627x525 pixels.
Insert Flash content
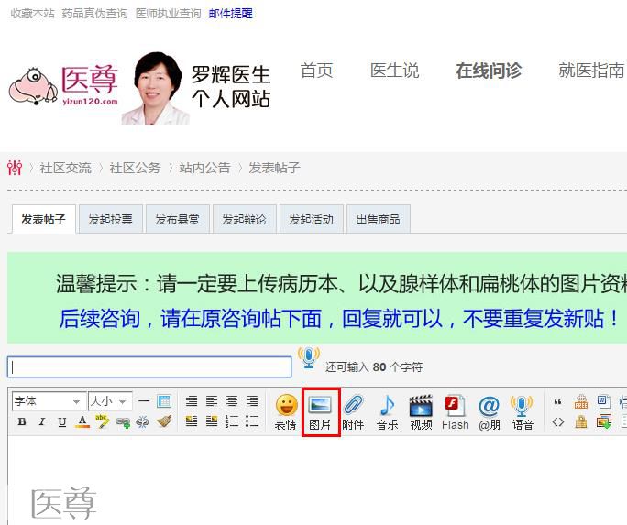tap(455, 412)
